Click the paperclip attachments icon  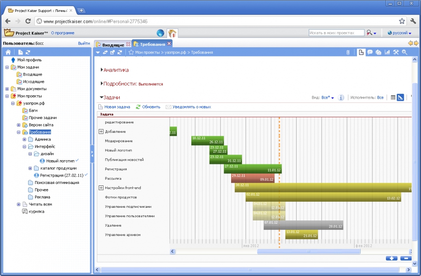pos(348,52)
